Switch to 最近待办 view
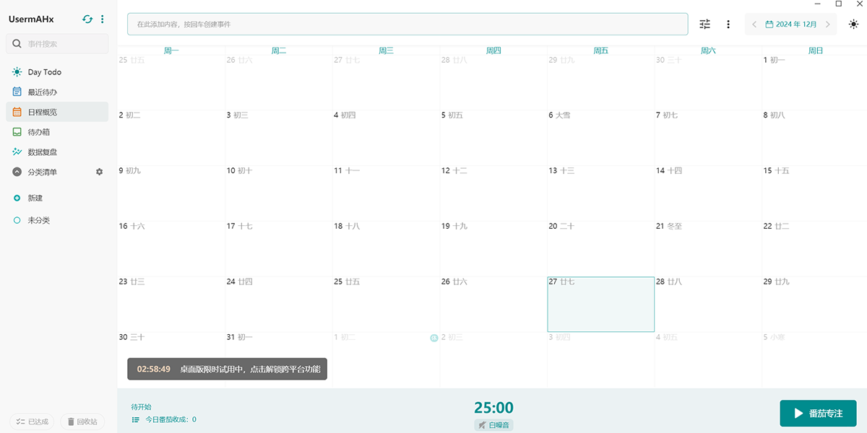 coord(42,92)
